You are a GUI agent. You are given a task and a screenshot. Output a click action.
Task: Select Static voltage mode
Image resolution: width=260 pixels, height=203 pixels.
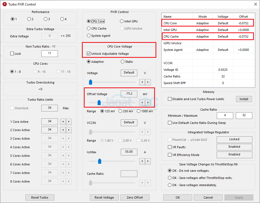pos(127,62)
